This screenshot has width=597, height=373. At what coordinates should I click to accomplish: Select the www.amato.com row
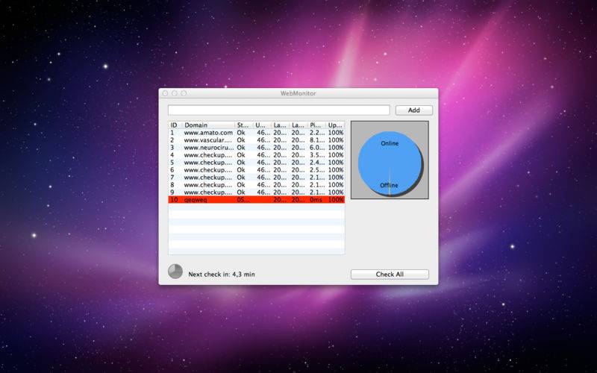tap(256, 133)
